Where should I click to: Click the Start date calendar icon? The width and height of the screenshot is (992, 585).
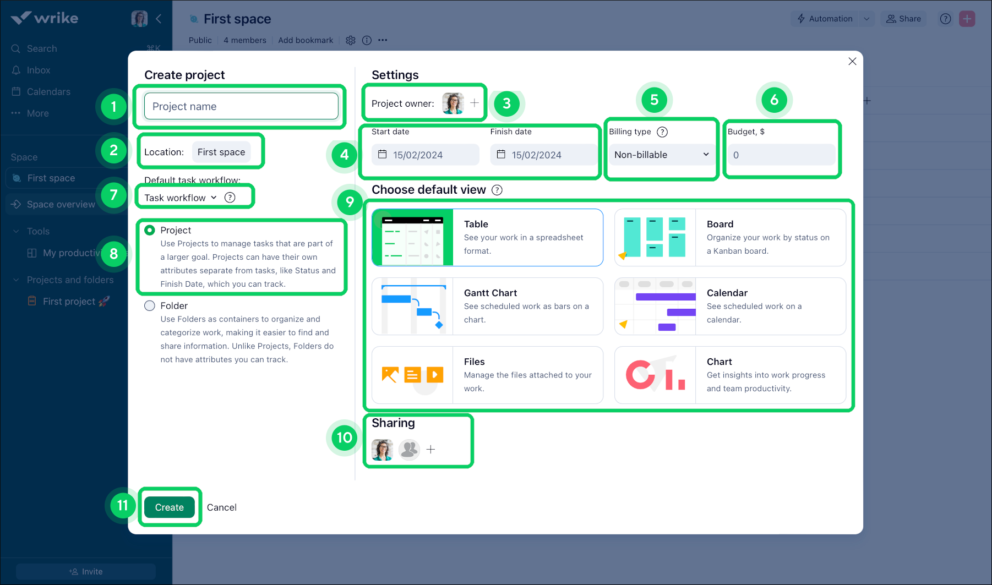[x=382, y=155]
